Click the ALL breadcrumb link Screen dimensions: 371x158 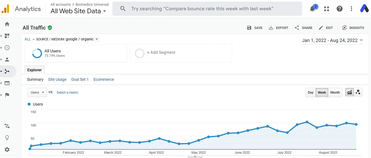[x=28, y=39]
